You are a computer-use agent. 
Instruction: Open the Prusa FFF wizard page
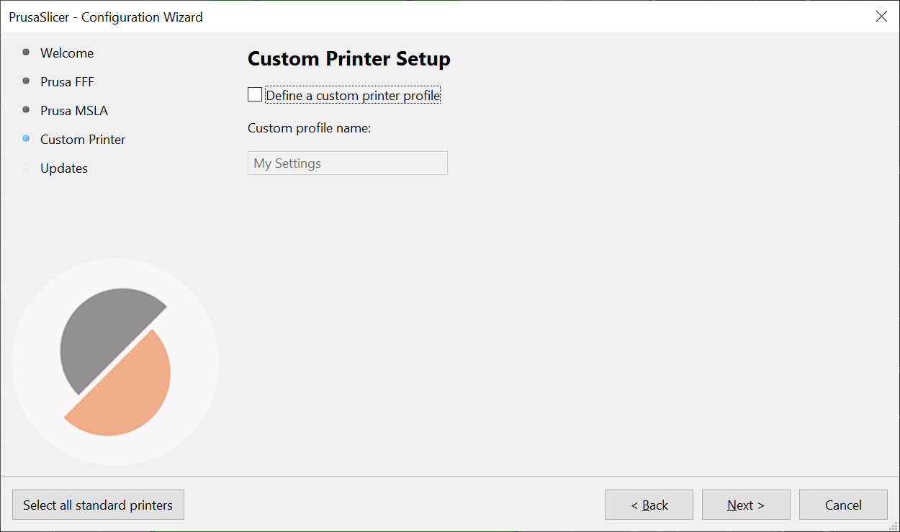[x=67, y=82]
